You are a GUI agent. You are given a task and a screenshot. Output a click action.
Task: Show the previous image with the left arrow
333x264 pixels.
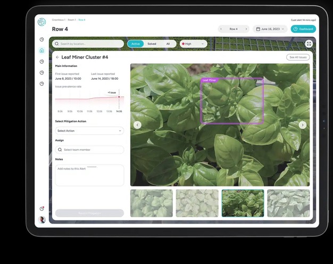(137, 125)
